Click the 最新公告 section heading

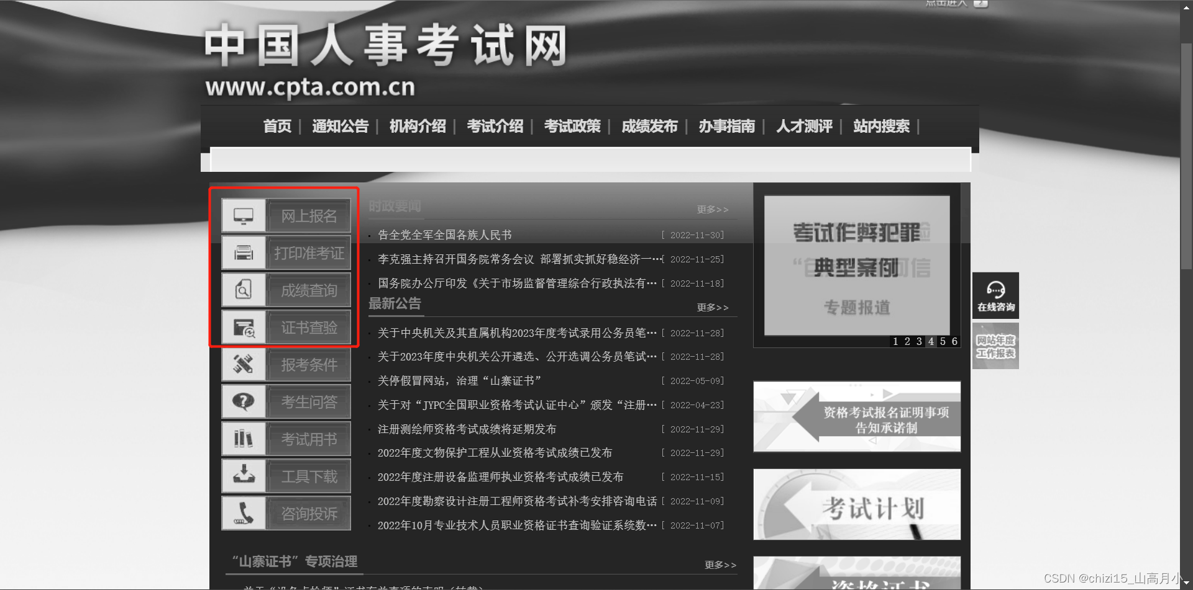[x=395, y=303]
